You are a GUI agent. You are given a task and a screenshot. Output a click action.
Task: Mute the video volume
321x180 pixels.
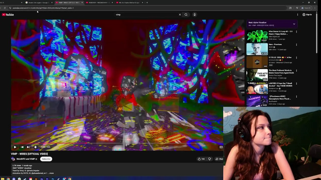click(35, 147)
